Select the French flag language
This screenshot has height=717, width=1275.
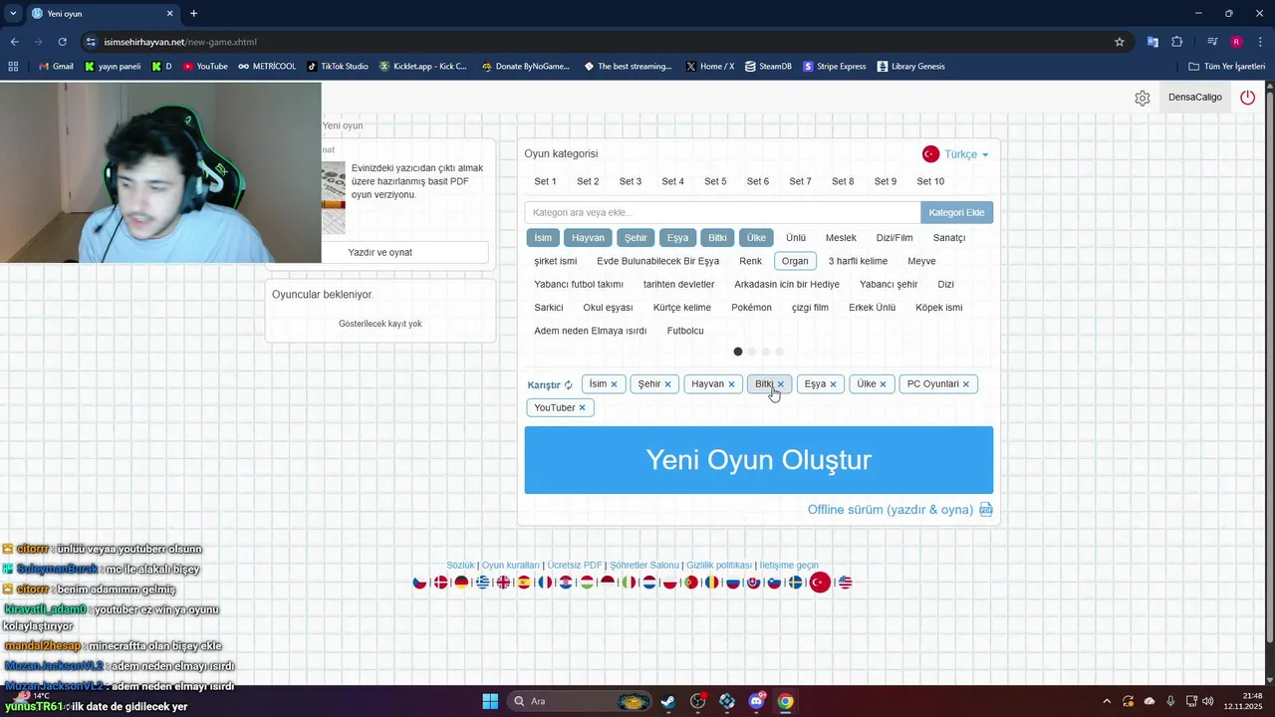tap(545, 583)
